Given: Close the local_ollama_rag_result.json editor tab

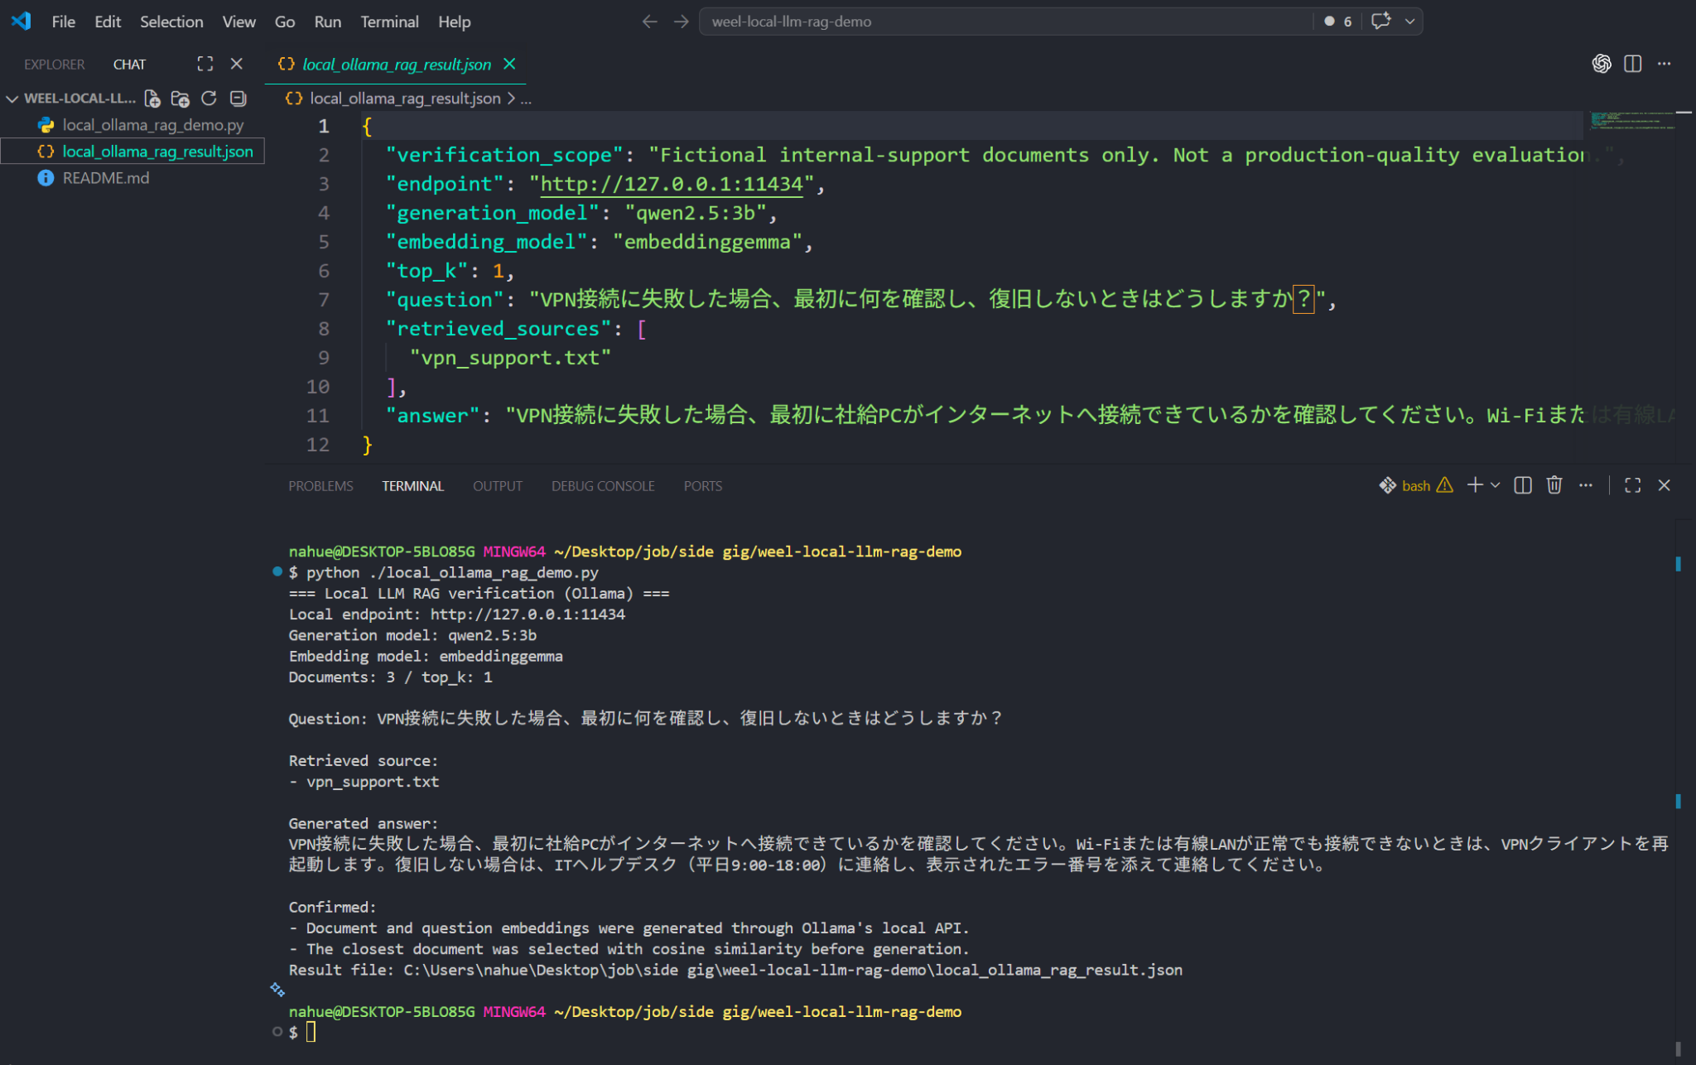Looking at the screenshot, I should 509,64.
